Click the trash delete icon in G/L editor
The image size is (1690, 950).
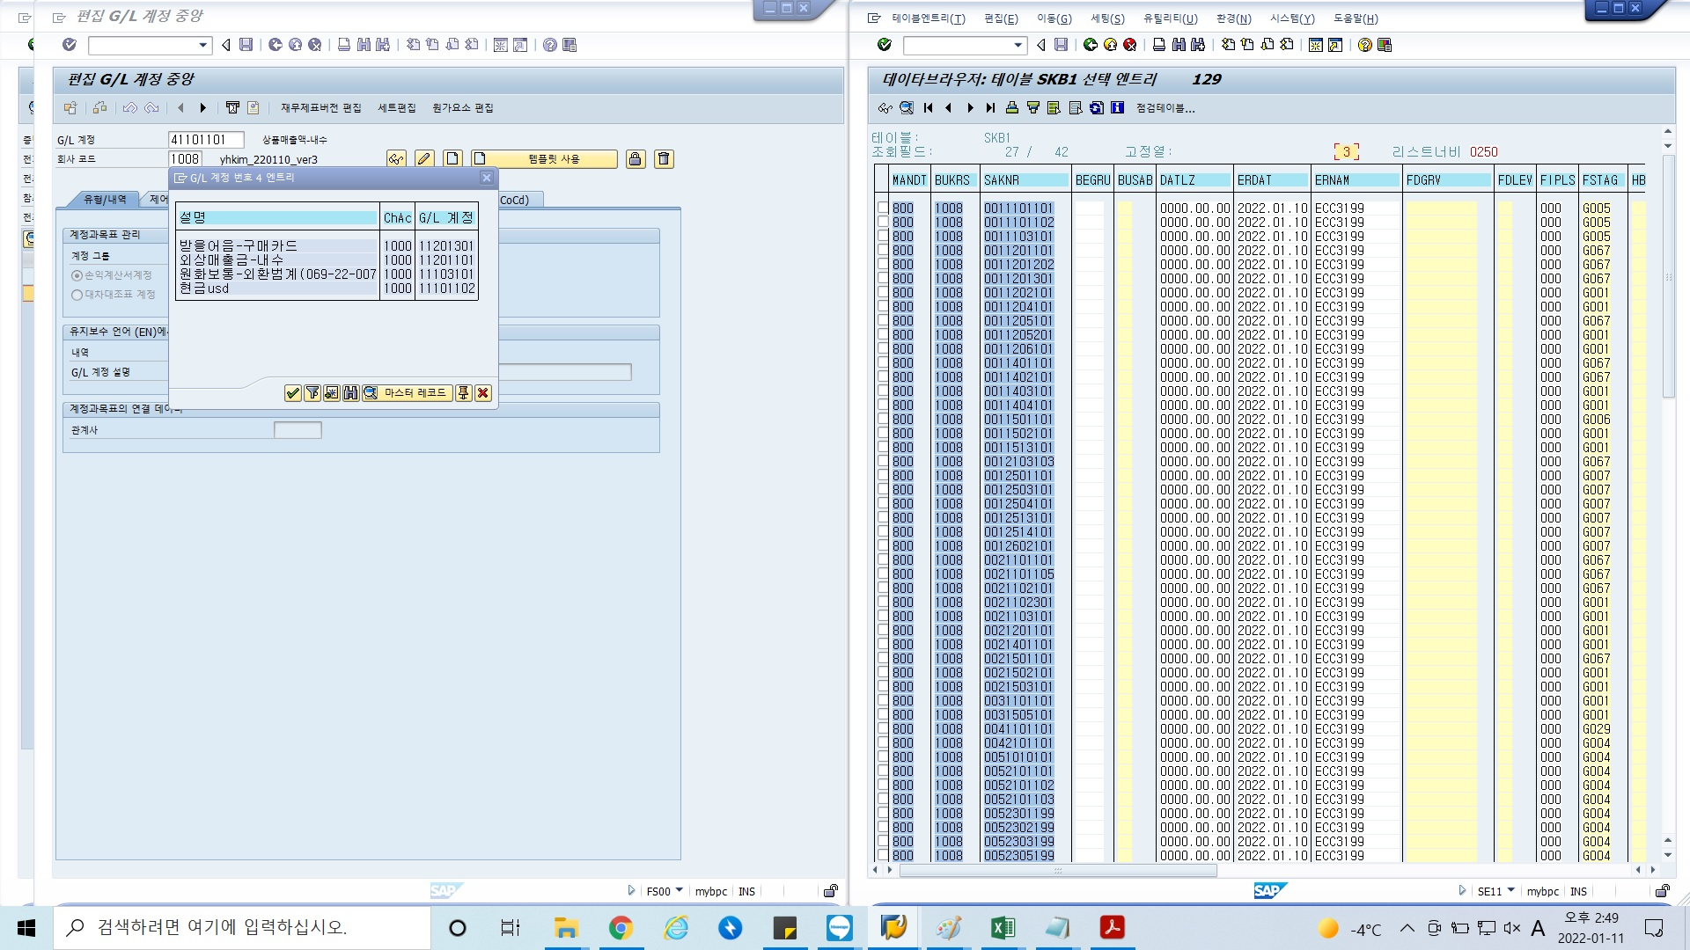tap(664, 159)
